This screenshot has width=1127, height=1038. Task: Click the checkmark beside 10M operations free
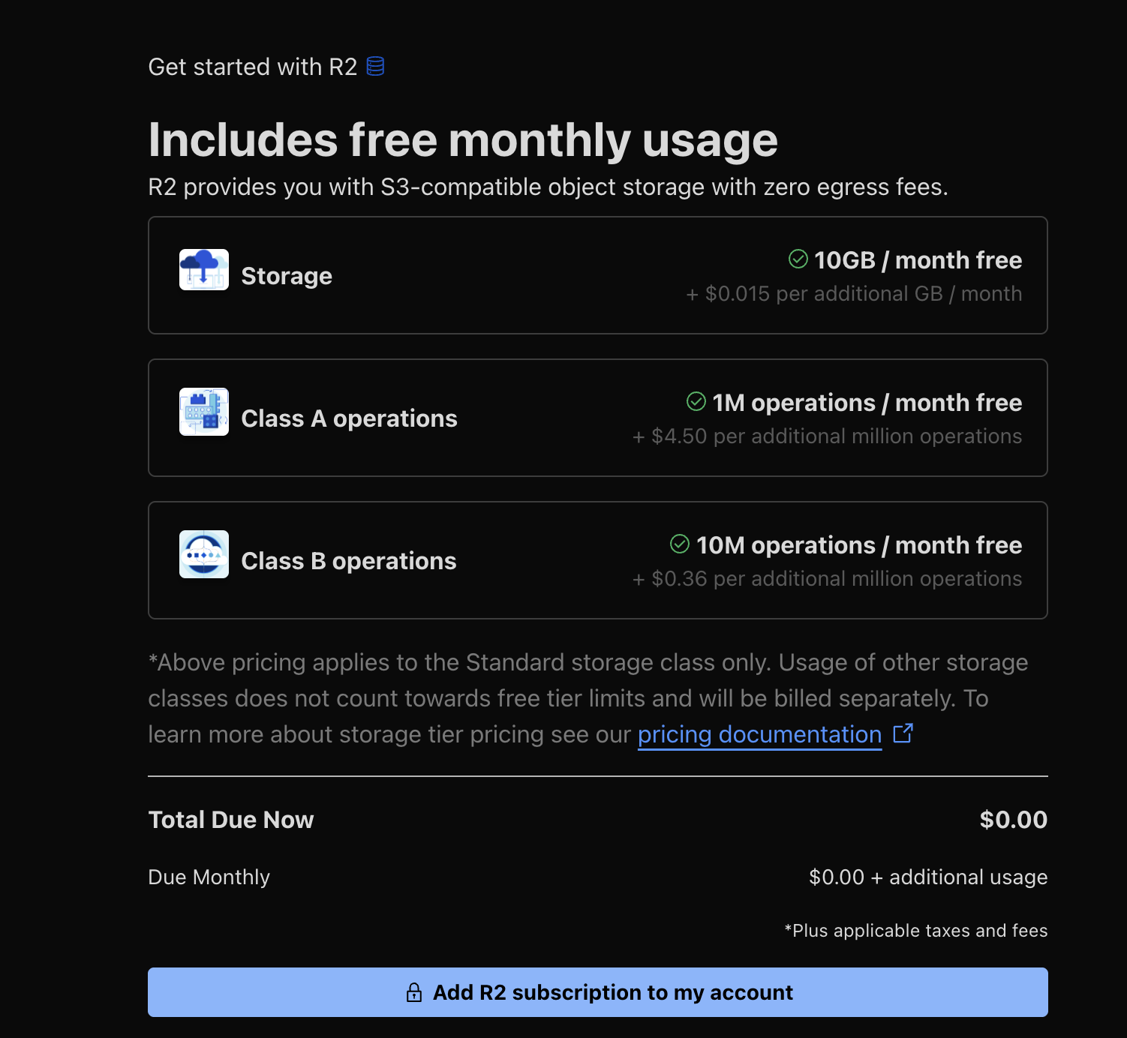click(x=680, y=544)
